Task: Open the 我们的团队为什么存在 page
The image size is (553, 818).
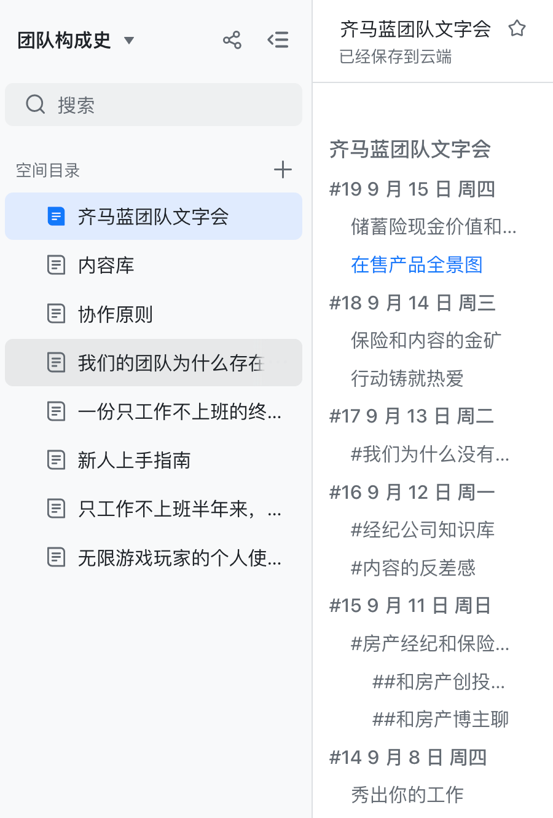Action: (x=171, y=363)
